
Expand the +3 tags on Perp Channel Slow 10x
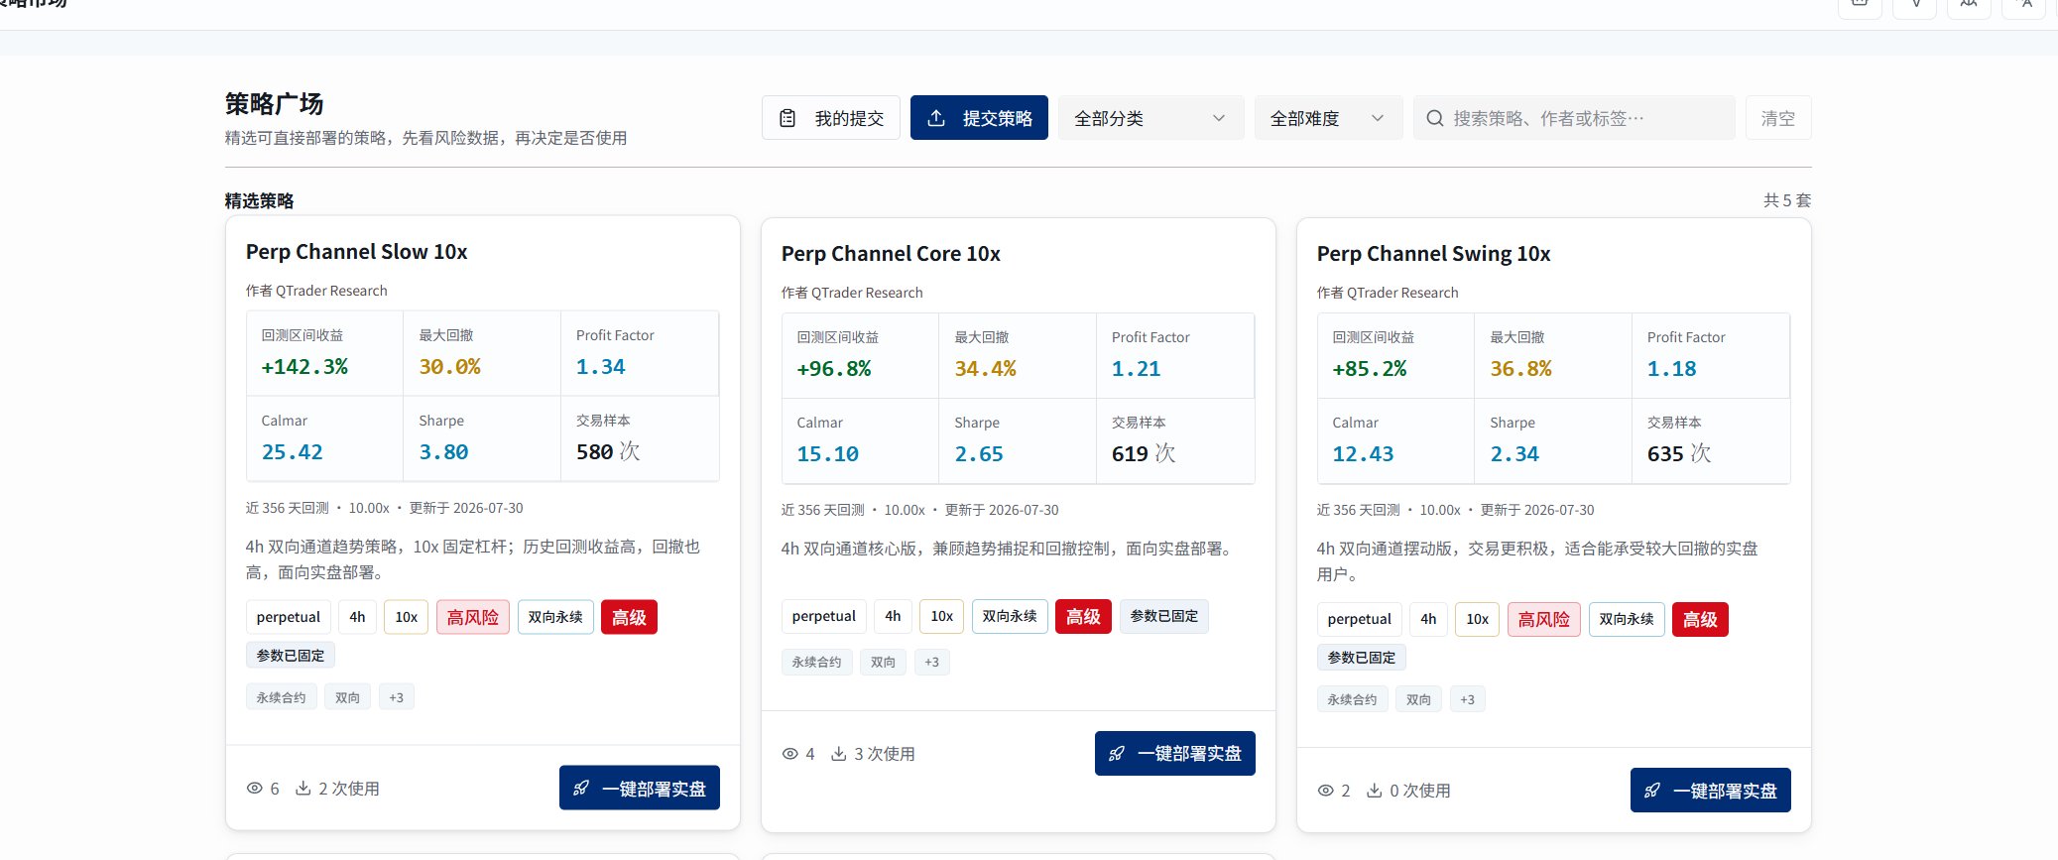(x=397, y=697)
